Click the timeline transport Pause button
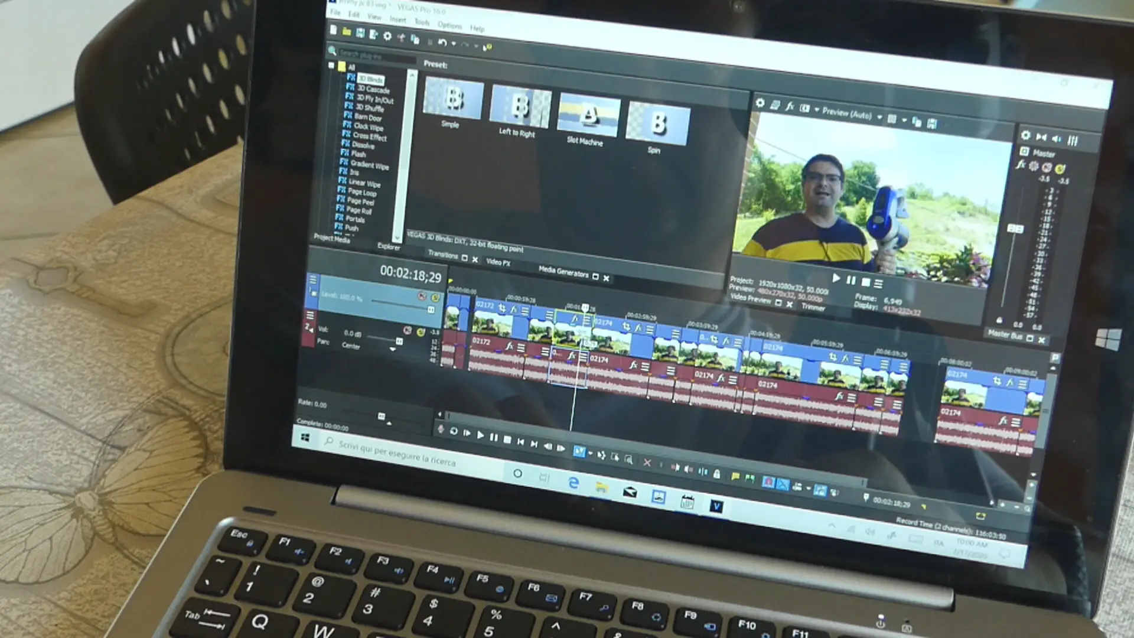The image size is (1134, 638). point(494,437)
